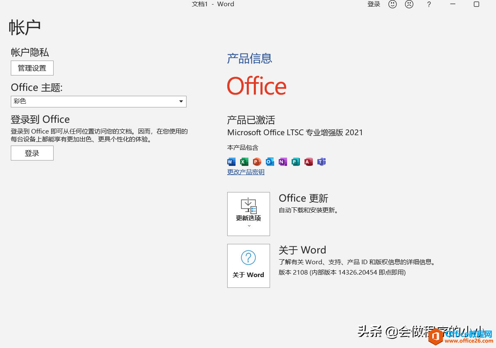Click 登录 in the title bar
This screenshot has width=496, height=348.
[x=373, y=4]
